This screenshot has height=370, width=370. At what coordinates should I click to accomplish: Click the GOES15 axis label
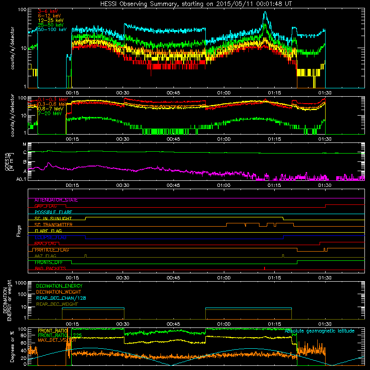pos(9,161)
